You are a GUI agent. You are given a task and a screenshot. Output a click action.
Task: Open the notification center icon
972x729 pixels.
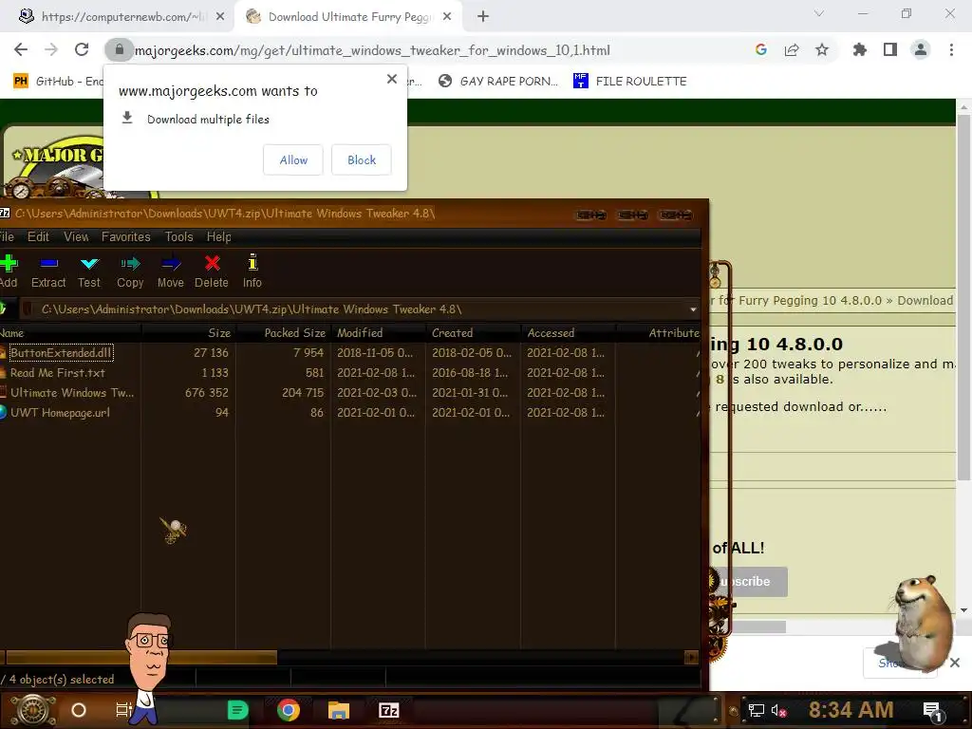[934, 711]
